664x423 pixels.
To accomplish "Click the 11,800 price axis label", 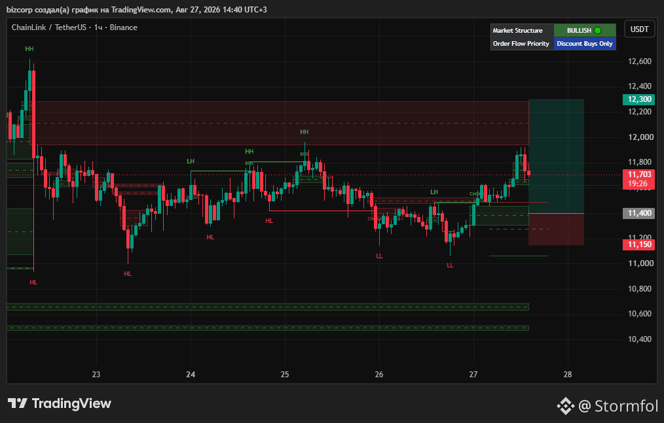I will [x=639, y=162].
